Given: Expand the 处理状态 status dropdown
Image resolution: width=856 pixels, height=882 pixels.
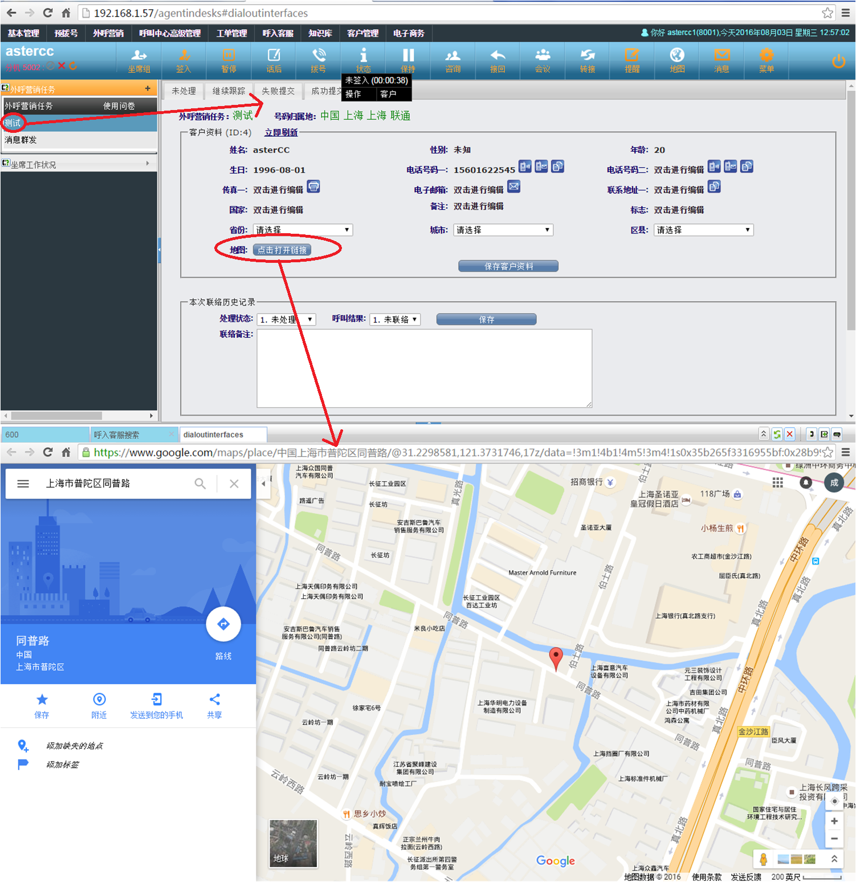Looking at the screenshot, I should pyautogui.click(x=286, y=319).
